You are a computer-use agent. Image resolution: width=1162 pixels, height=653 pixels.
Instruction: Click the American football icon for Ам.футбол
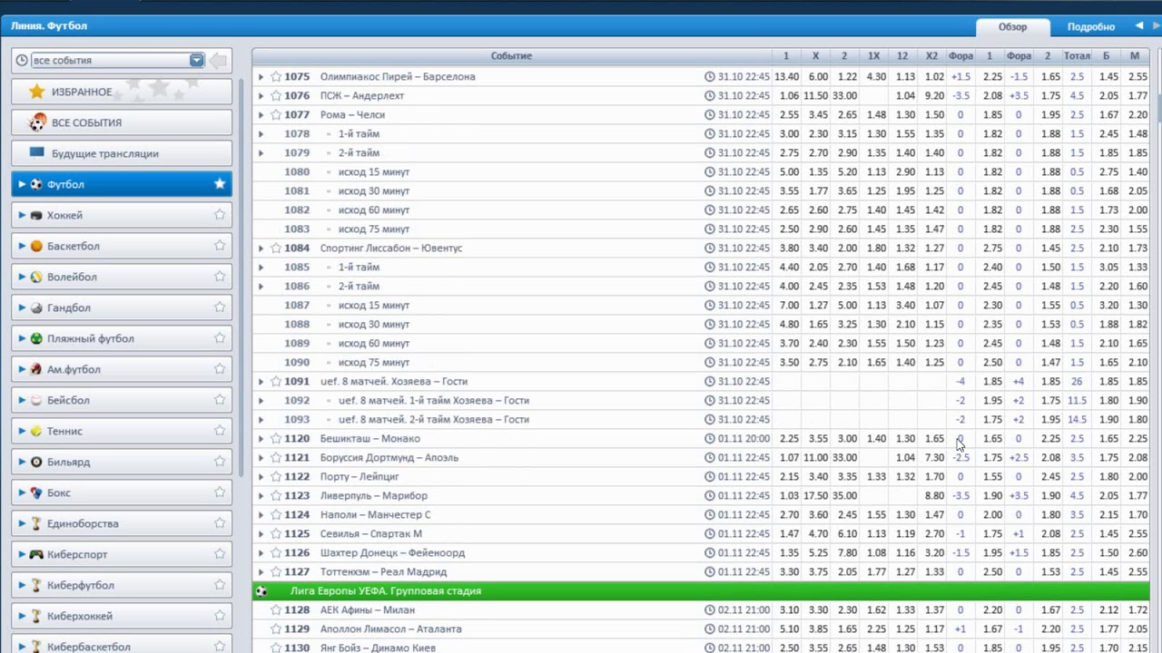(36, 369)
